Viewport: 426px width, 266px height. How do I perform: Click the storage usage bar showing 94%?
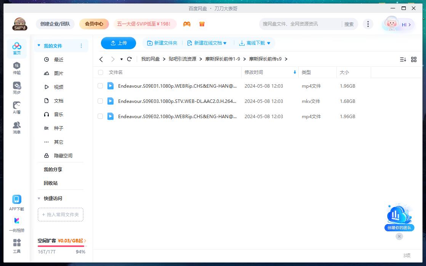click(61, 246)
